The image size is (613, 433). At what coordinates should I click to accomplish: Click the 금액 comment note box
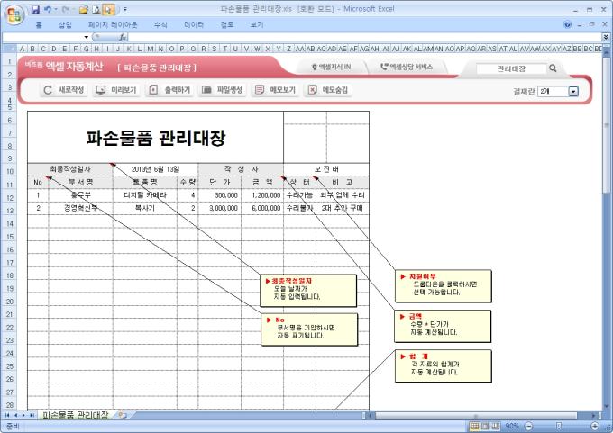coord(443,327)
